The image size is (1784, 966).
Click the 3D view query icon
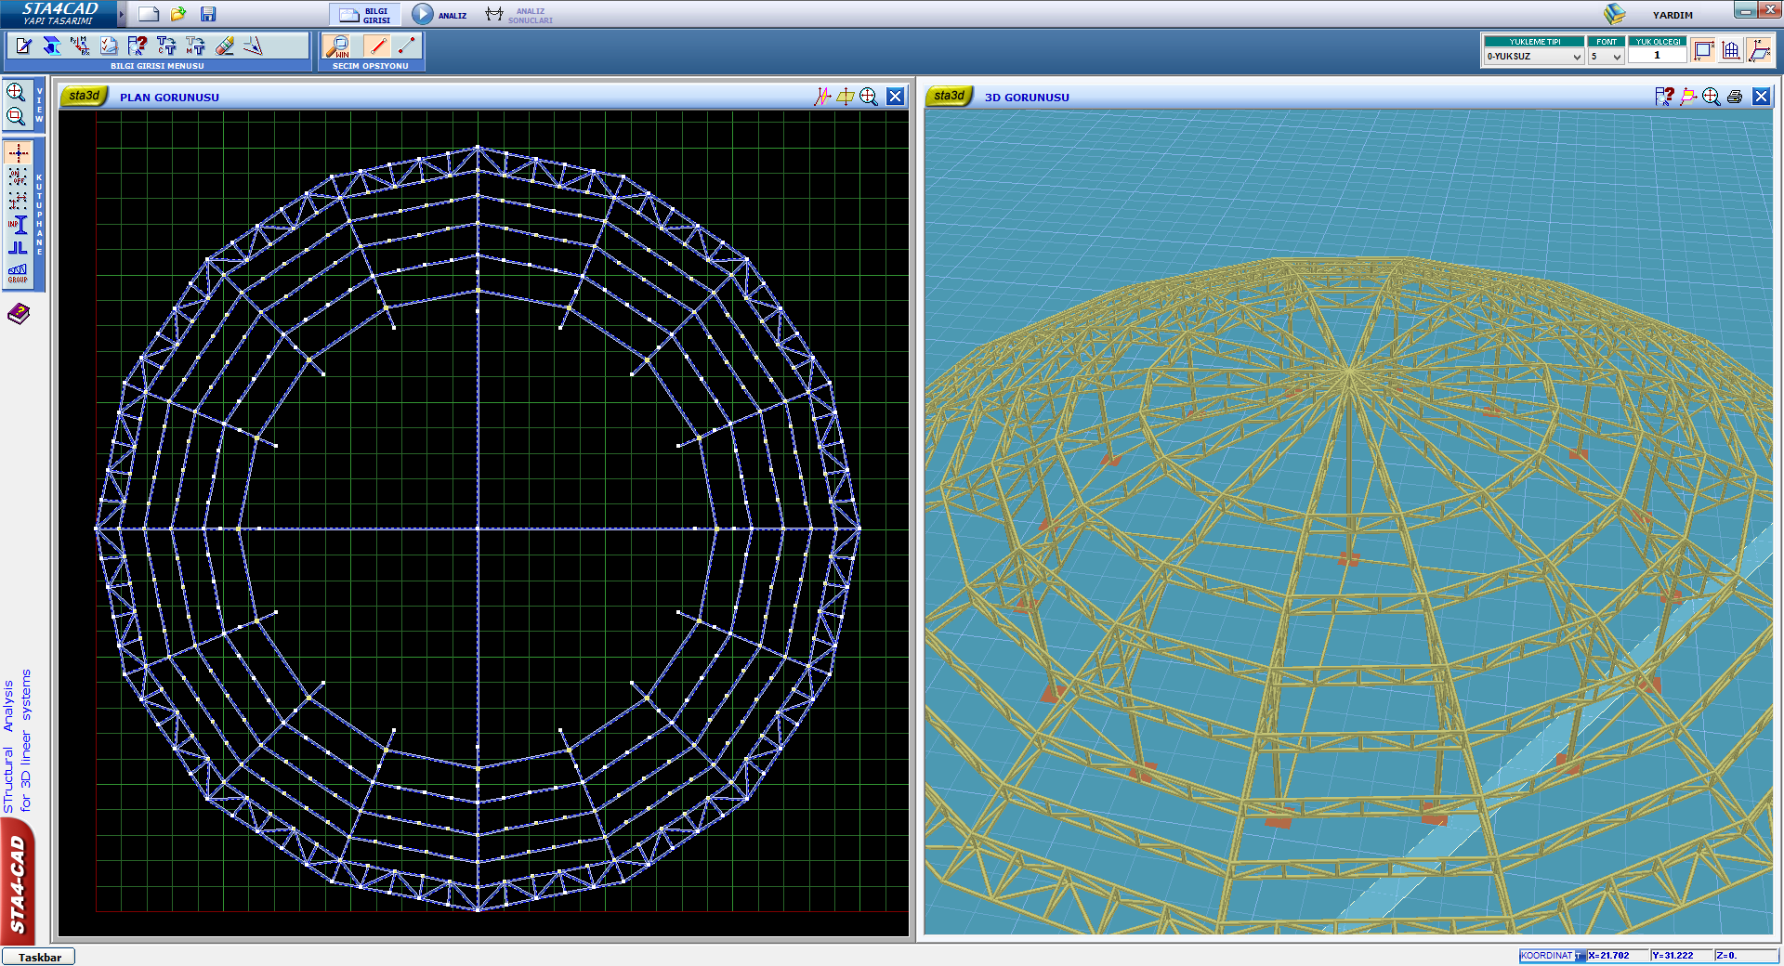[1664, 97]
